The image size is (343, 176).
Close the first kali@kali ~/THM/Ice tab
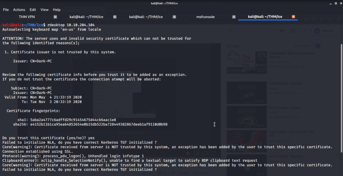click(x=115, y=17)
